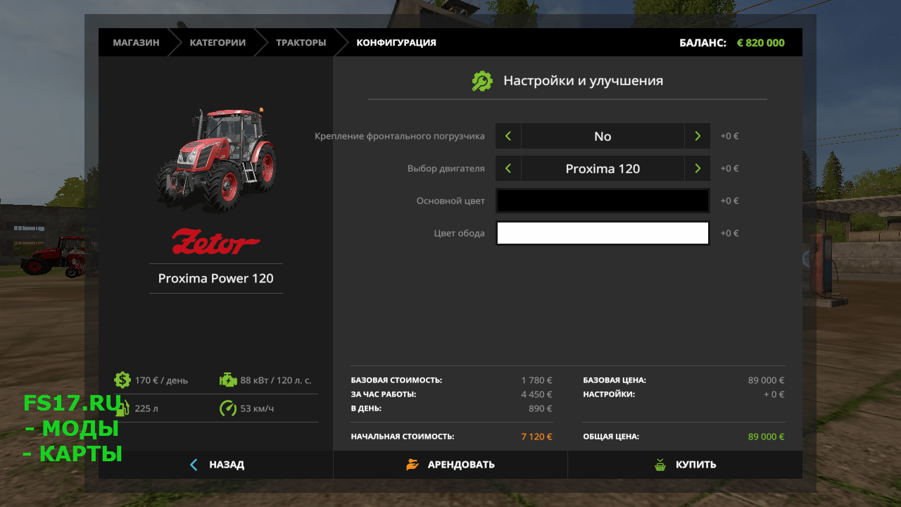
Task: Click the Proxima Power 120 model name
Action: point(216,278)
